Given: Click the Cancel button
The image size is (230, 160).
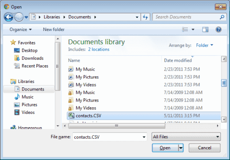Looking at the screenshot, I should 204,148.
